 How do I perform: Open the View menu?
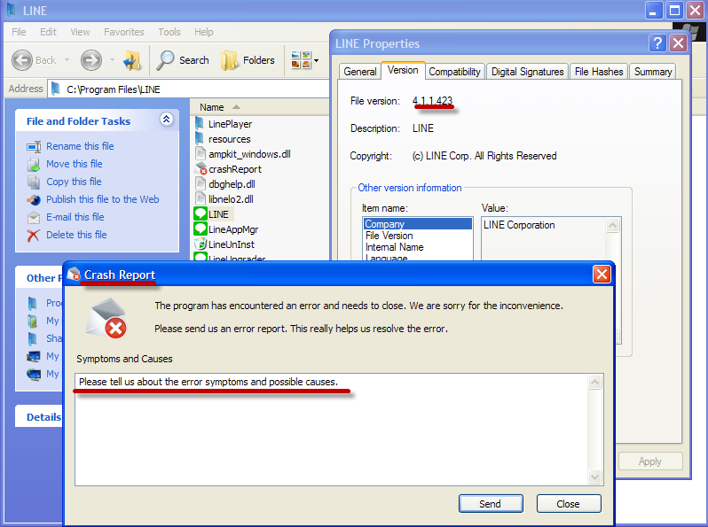point(80,32)
